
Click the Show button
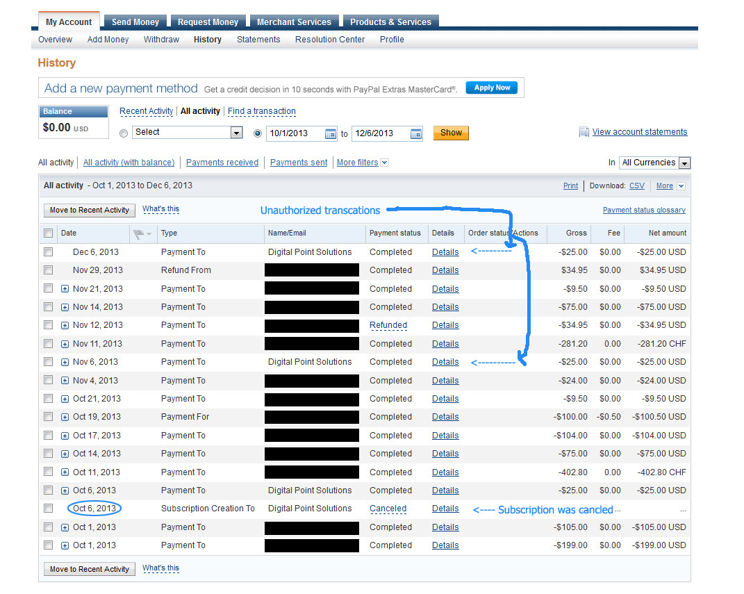451,133
